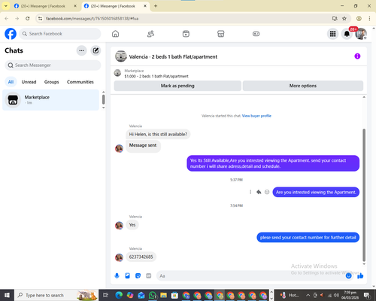Open Microsoft Edge from taskbar
Screen dimensions: 376x301
[119, 295]
